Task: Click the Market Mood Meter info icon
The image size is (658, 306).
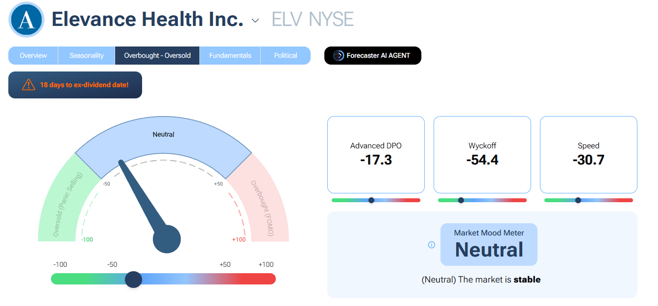Action: click(x=432, y=245)
